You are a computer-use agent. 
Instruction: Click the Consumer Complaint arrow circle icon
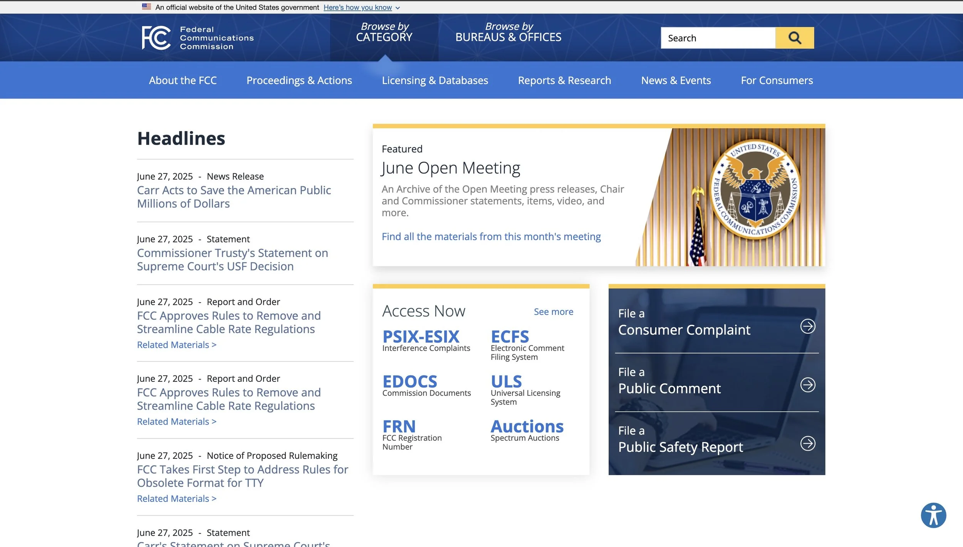pyautogui.click(x=807, y=326)
